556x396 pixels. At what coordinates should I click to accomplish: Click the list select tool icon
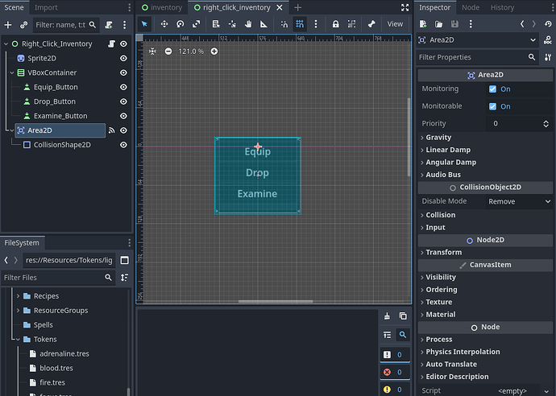(x=216, y=24)
